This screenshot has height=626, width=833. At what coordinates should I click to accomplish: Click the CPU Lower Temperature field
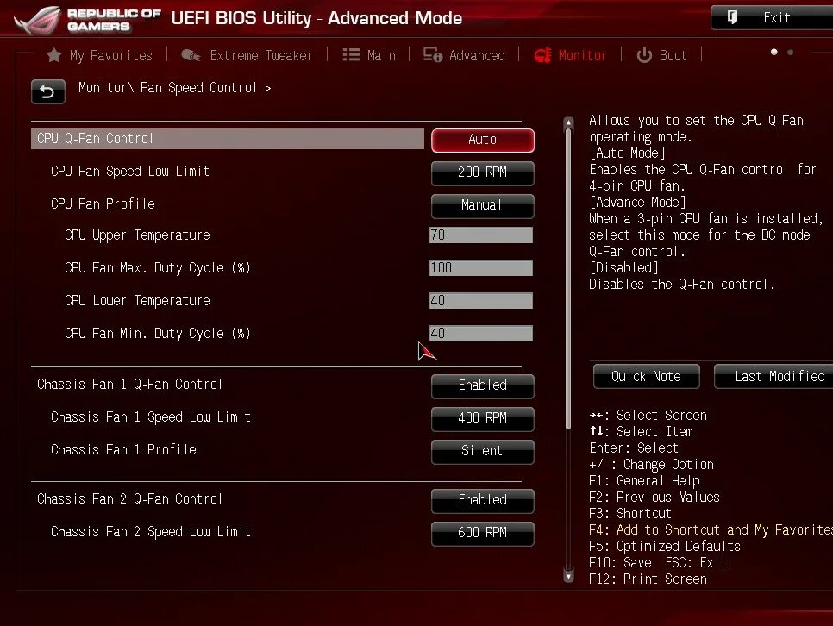click(481, 300)
